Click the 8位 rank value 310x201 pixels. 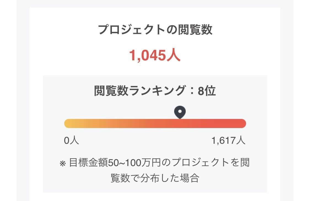coord(207,91)
